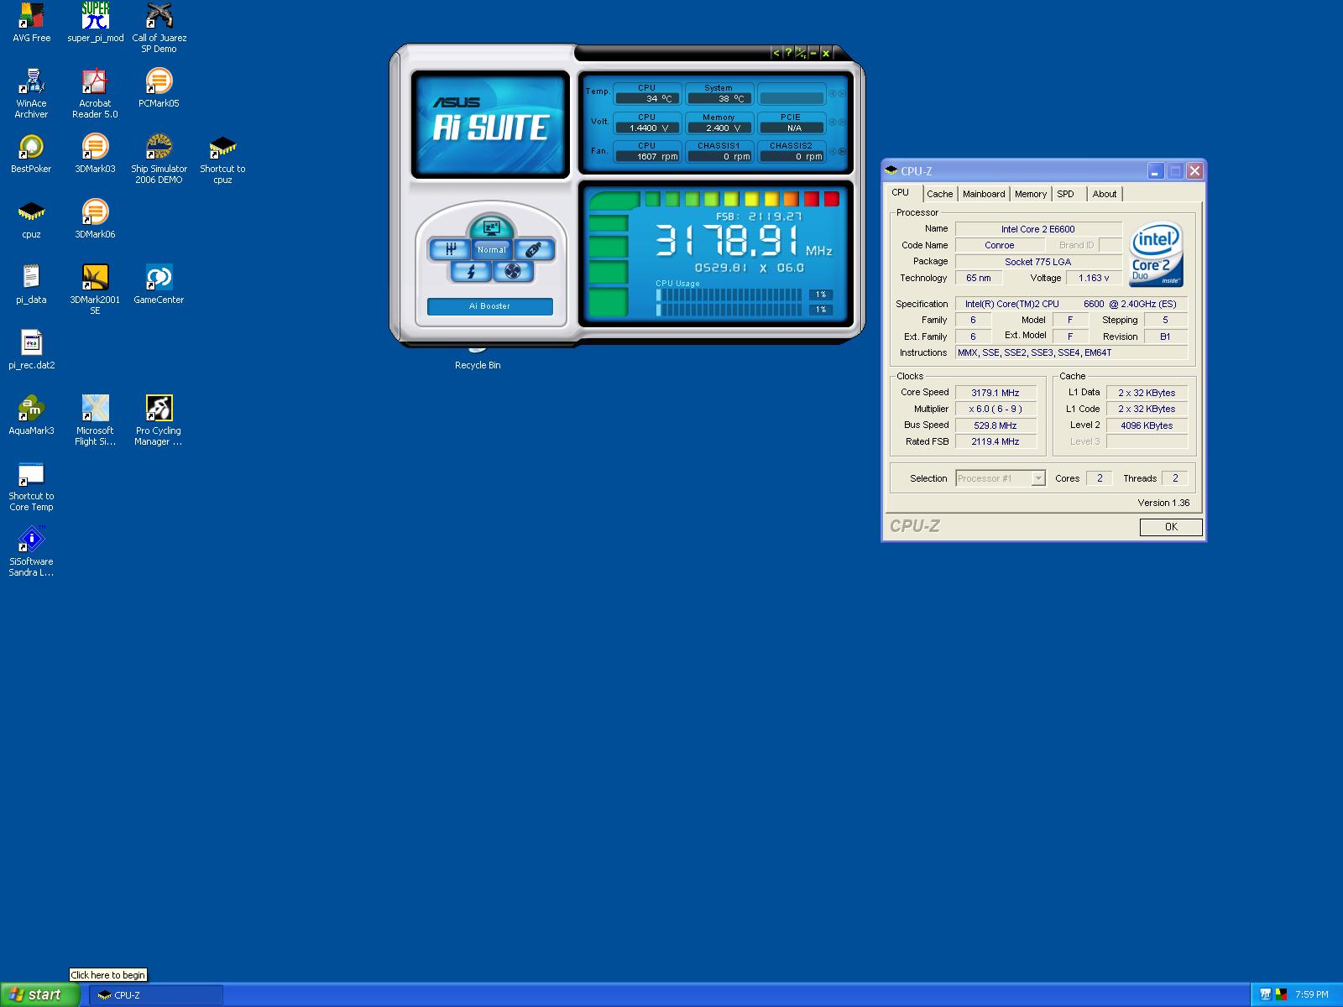Select Pro Cycling Manager icon

pos(159,420)
